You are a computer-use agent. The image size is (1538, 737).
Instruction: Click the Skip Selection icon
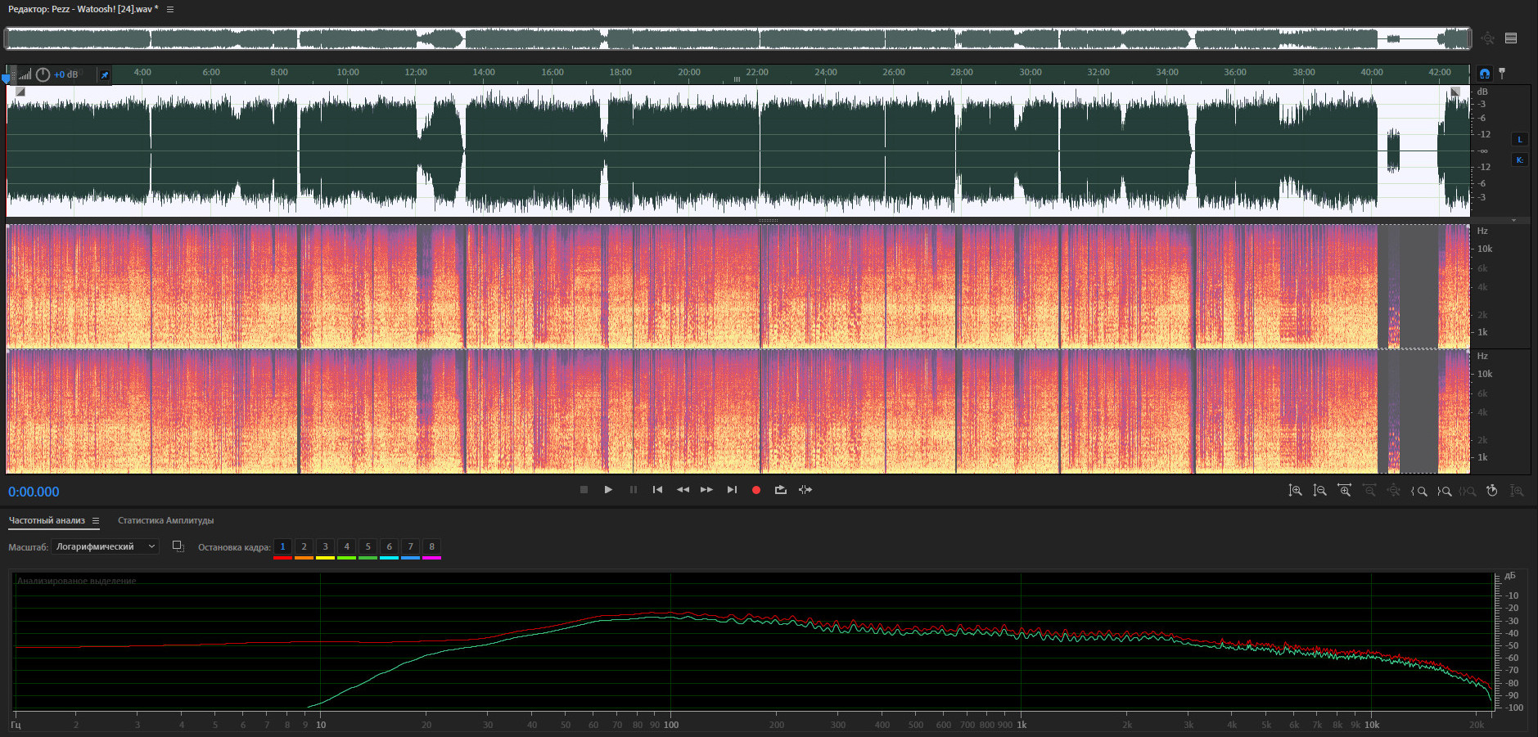(x=805, y=490)
